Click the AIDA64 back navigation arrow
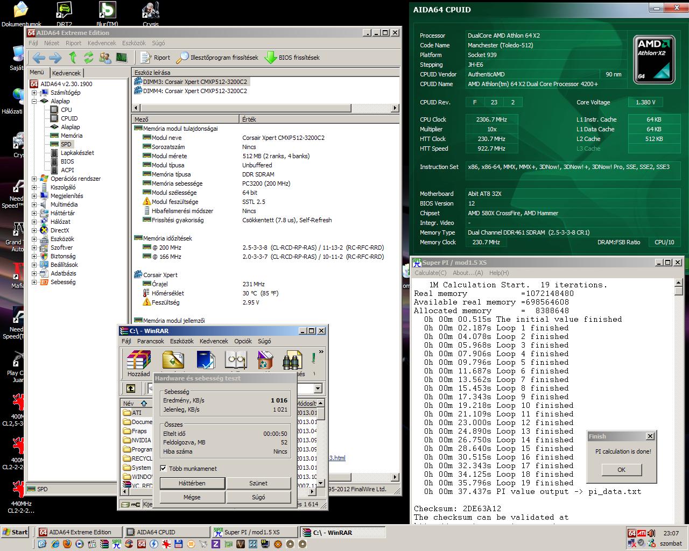 [x=38, y=58]
